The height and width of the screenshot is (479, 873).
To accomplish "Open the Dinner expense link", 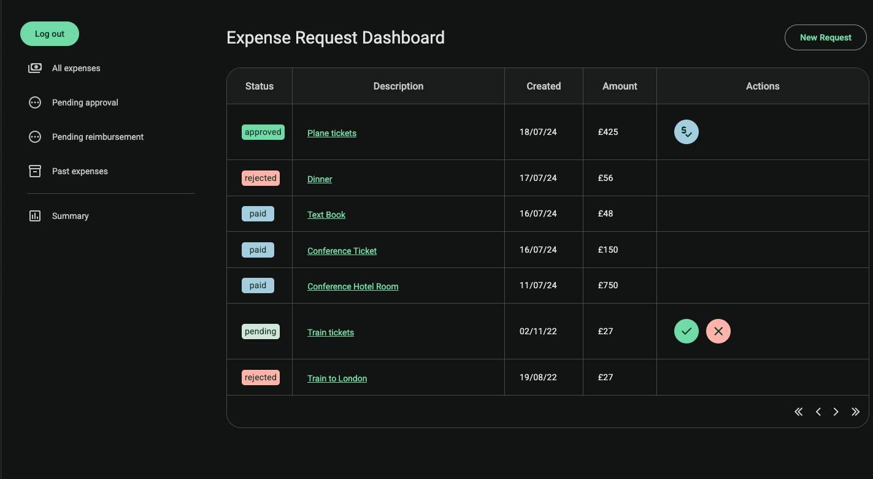I will 320,179.
